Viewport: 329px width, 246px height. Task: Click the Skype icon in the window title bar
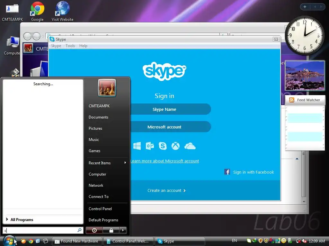click(x=52, y=39)
